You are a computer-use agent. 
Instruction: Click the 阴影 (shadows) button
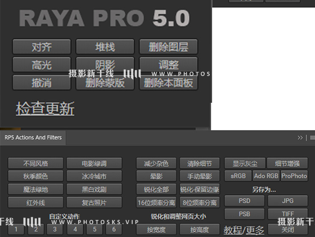pyautogui.click(x=105, y=65)
